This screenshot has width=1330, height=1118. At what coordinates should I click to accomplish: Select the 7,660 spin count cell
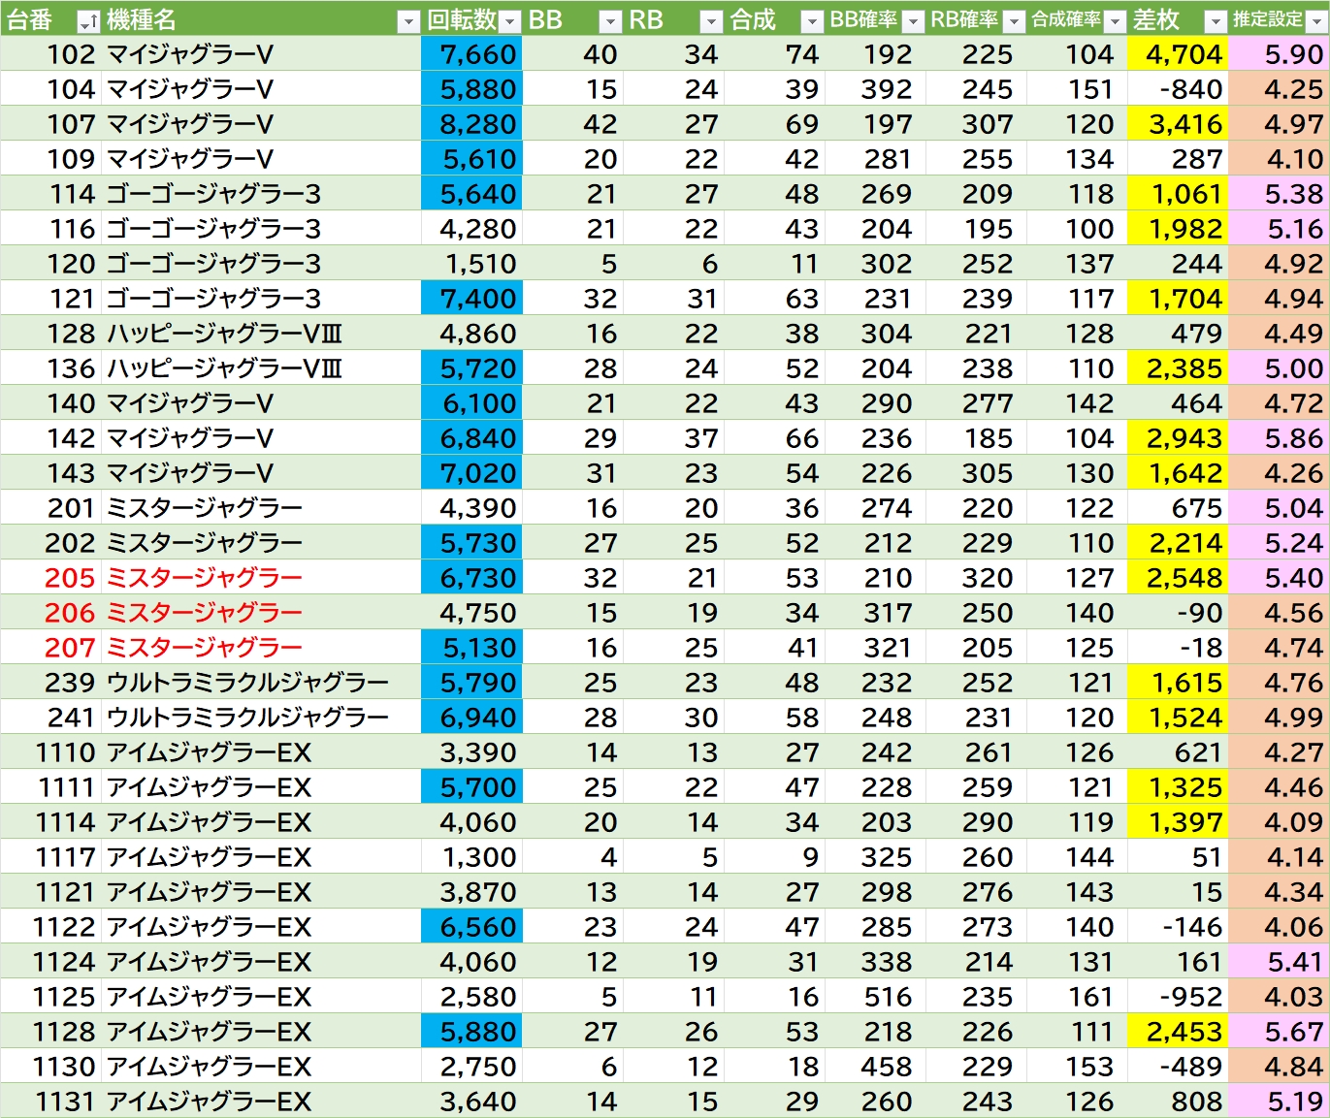click(x=471, y=54)
